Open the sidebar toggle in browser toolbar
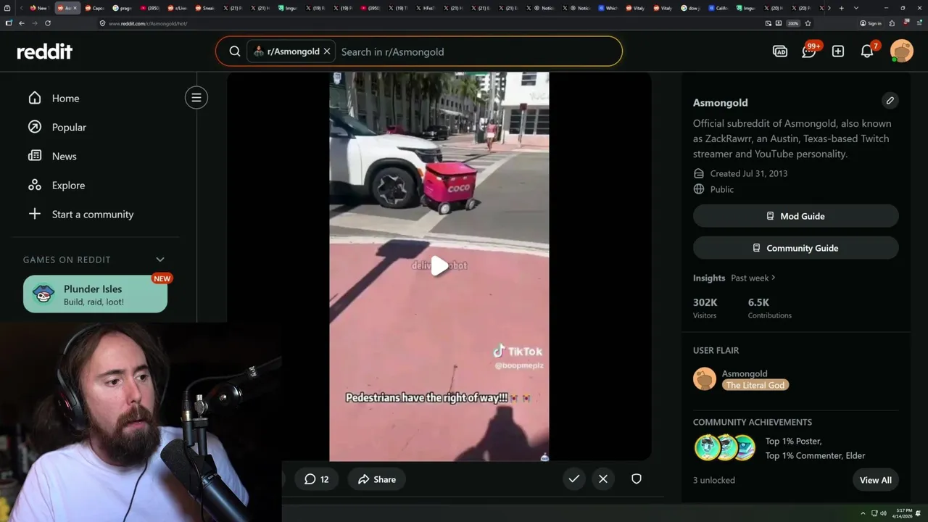This screenshot has width=928, height=522. 9,23
